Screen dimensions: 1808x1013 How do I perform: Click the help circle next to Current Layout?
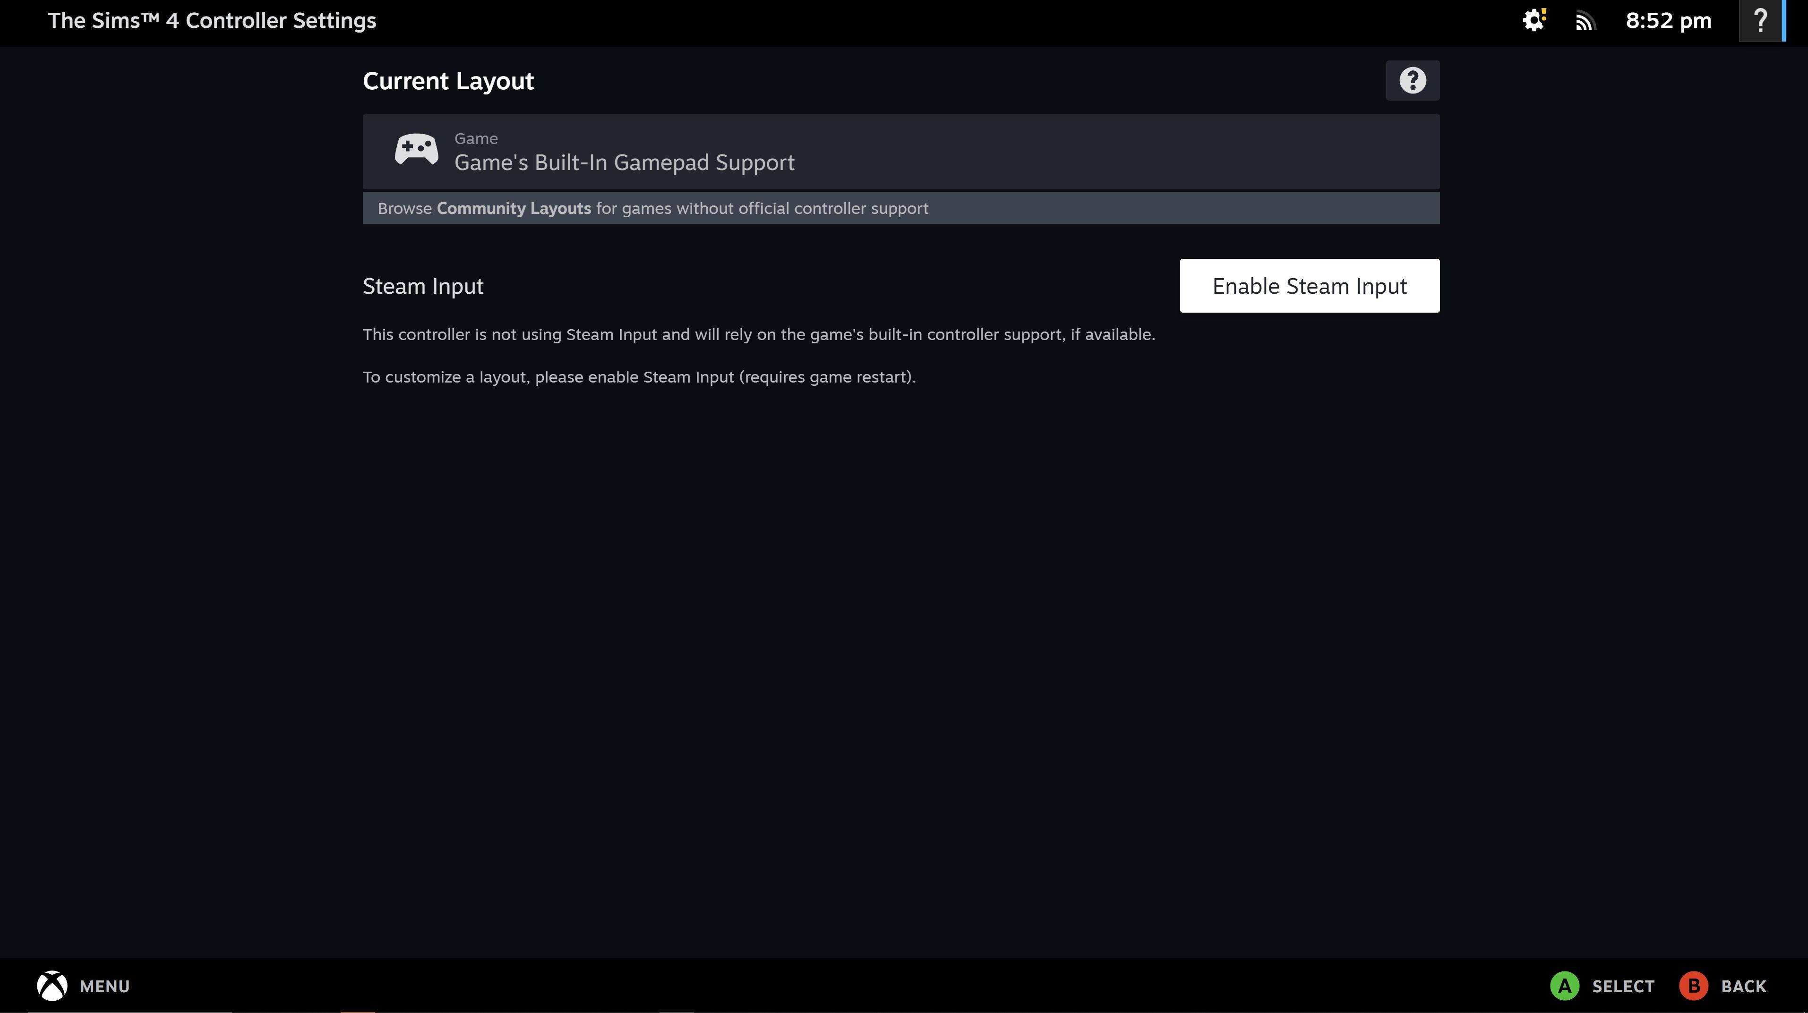1412,80
